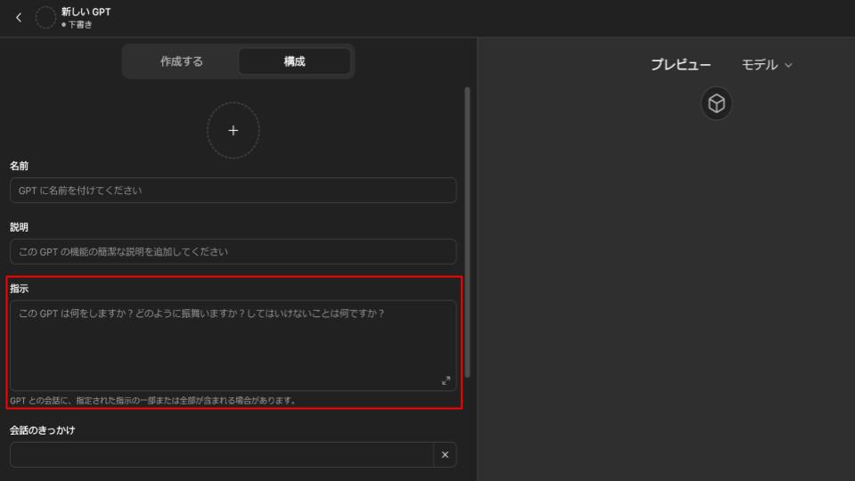Click the vertical scrollbar of the config panel
The image size is (855, 481).
click(x=468, y=232)
